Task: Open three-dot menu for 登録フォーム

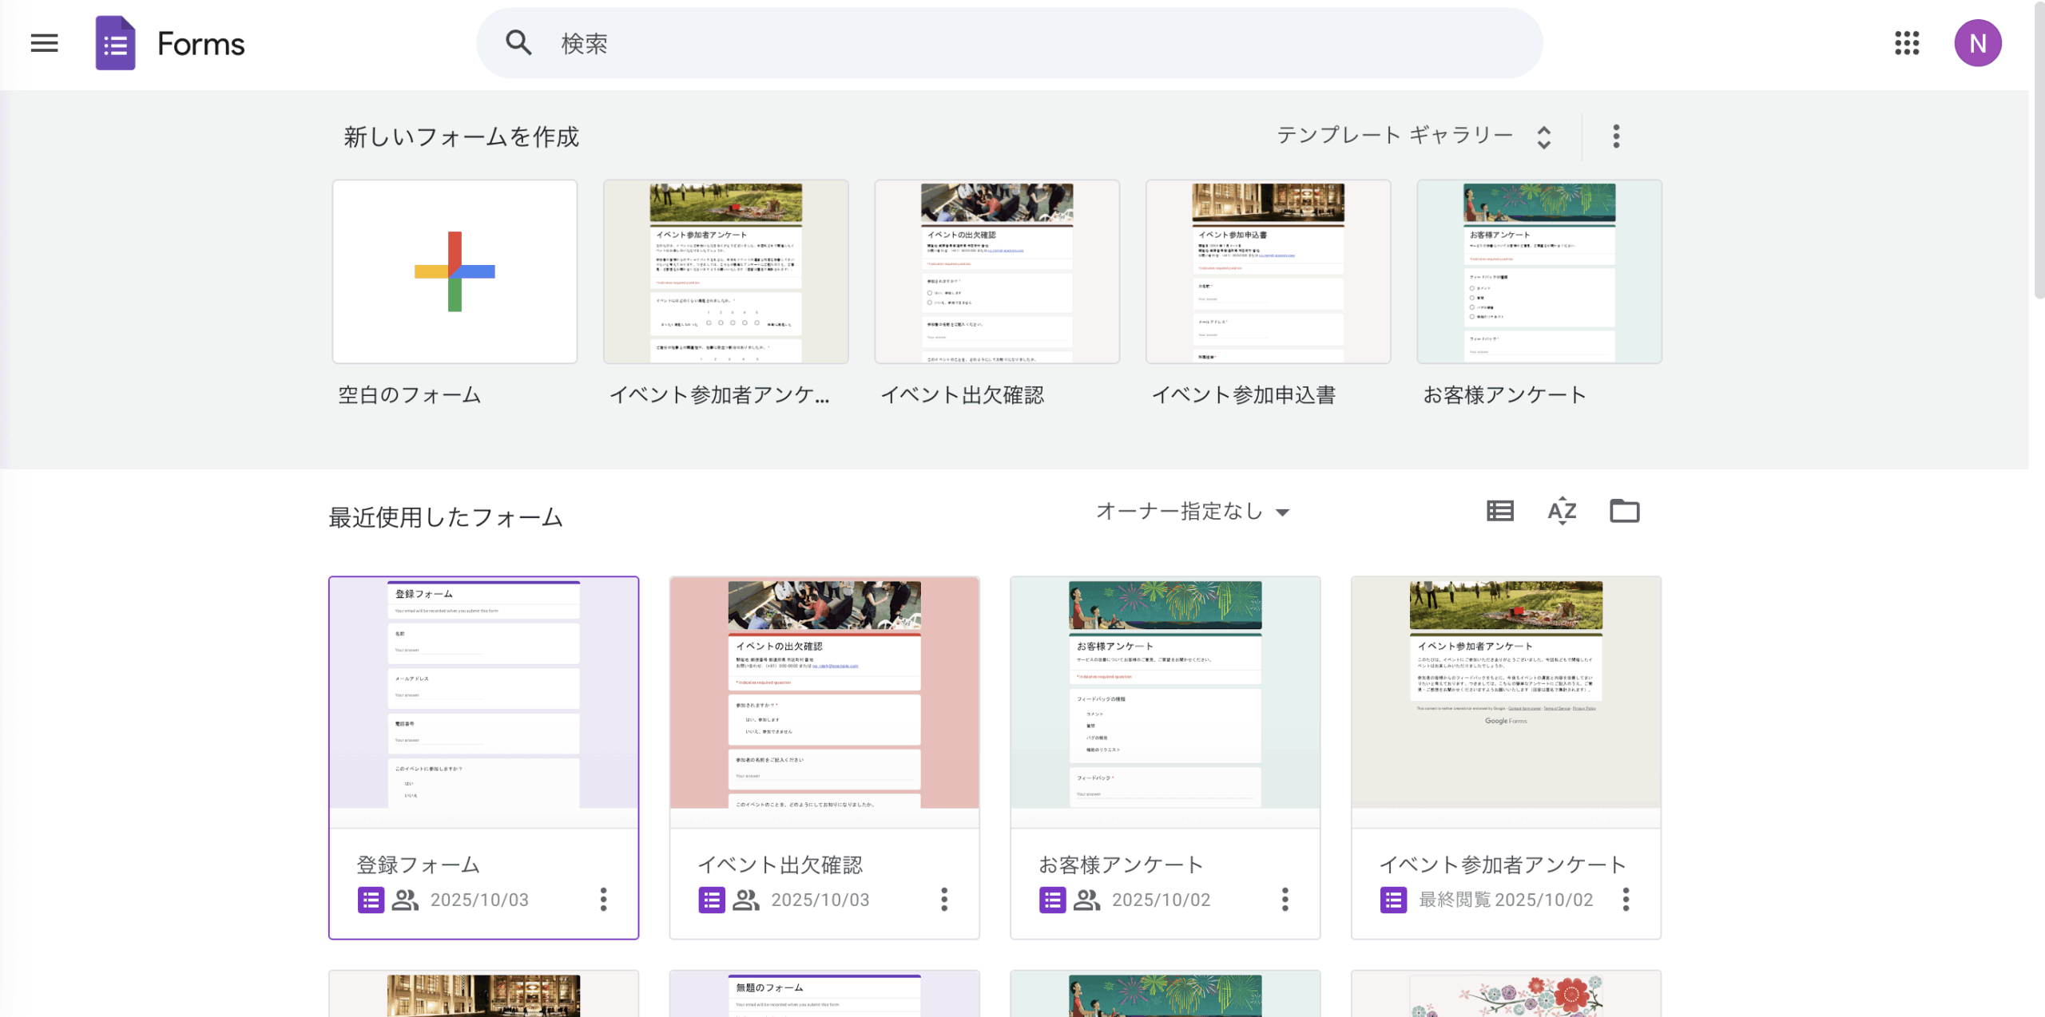Action: click(x=603, y=900)
